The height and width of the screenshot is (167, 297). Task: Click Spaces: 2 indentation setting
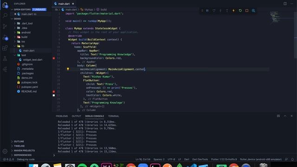[x=159, y=159]
